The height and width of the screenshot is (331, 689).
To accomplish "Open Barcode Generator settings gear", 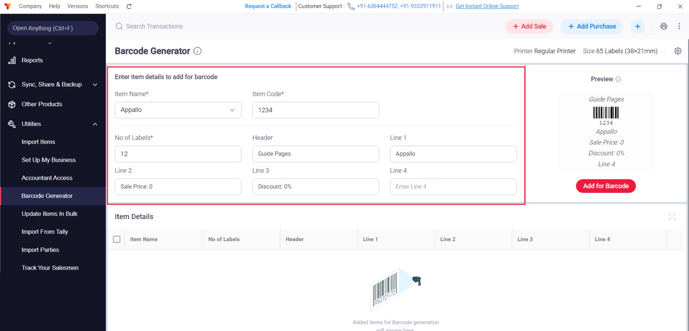I will 678,51.
